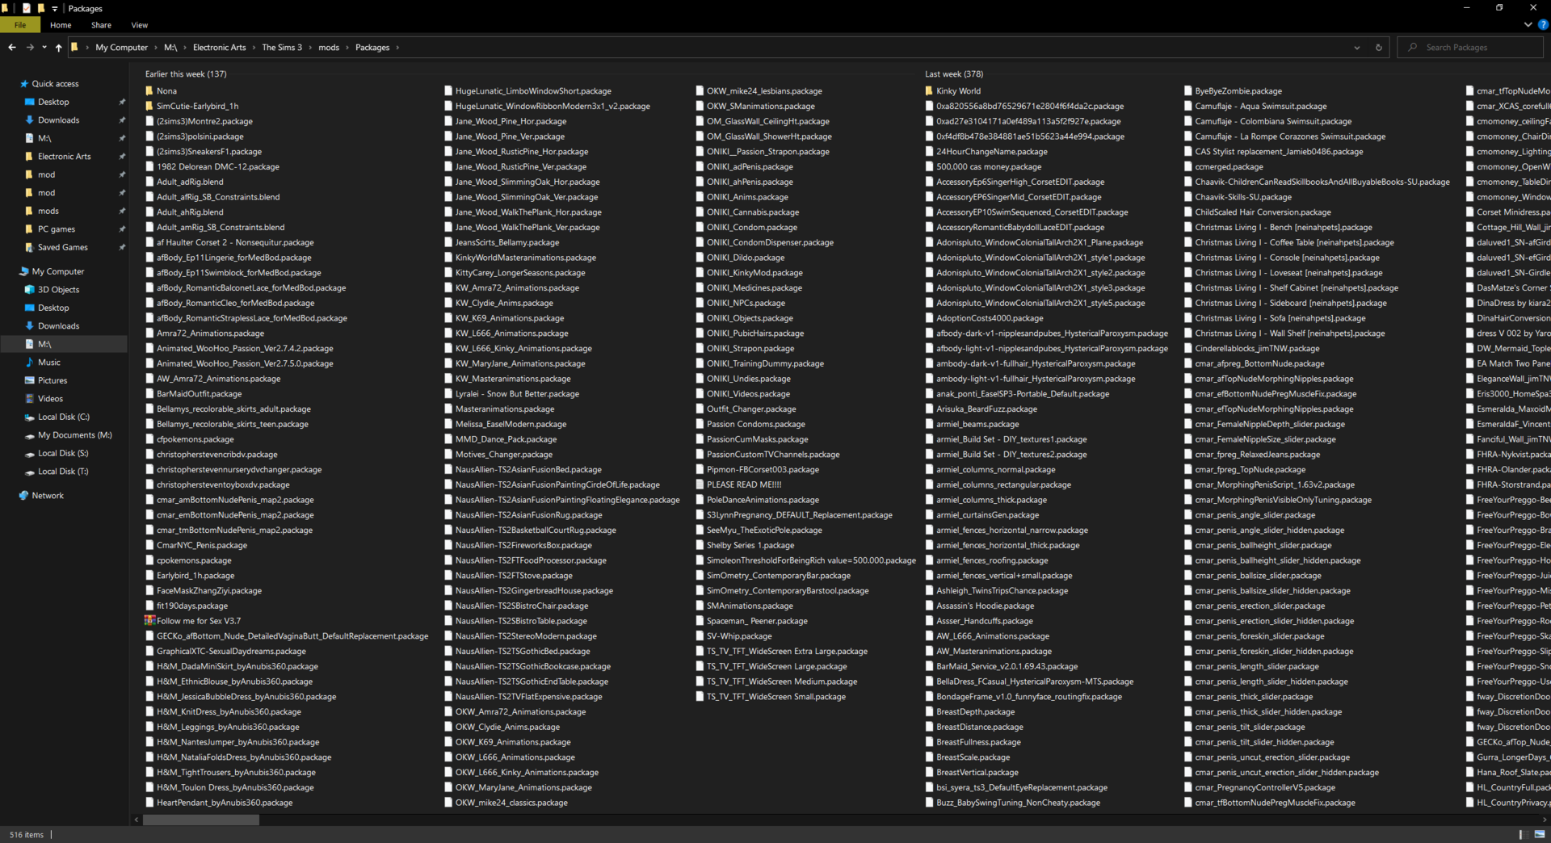
Task: Open PC games in Quick access
Action: pos(57,229)
